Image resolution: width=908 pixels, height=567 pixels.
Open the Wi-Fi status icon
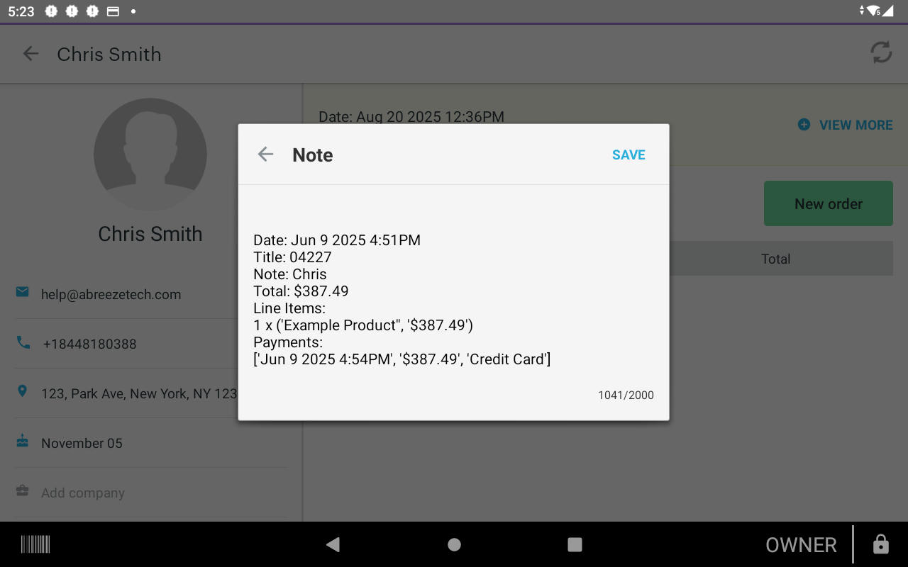pyautogui.click(x=873, y=11)
